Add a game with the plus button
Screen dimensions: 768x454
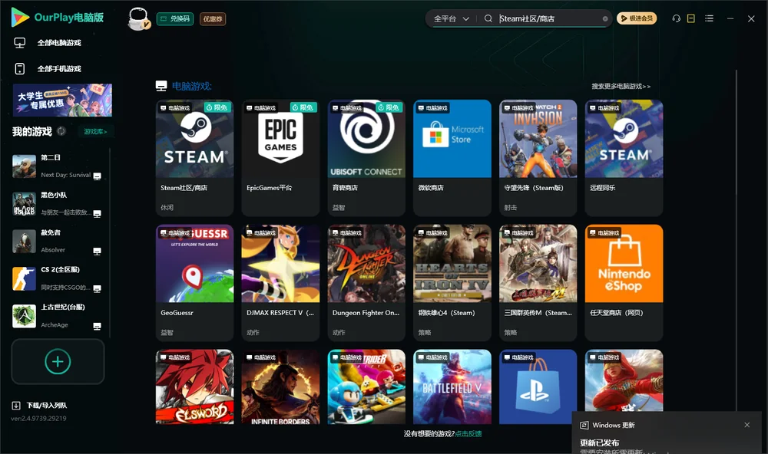click(x=58, y=361)
